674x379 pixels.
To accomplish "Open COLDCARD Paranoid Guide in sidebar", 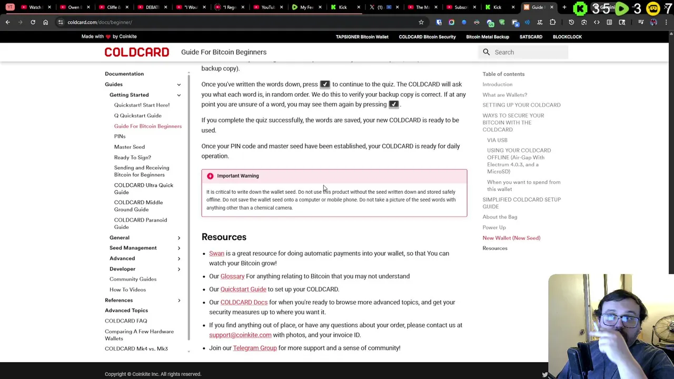I will [x=140, y=224].
